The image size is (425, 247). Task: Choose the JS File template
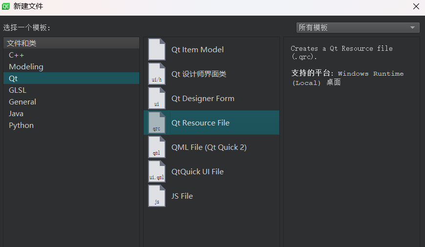click(212, 196)
